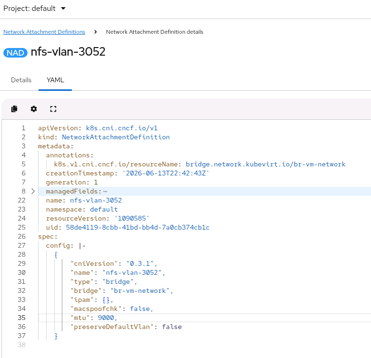Toggle fullscreen editor icon
The width and height of the screenshot is (371, 358).
53,109
